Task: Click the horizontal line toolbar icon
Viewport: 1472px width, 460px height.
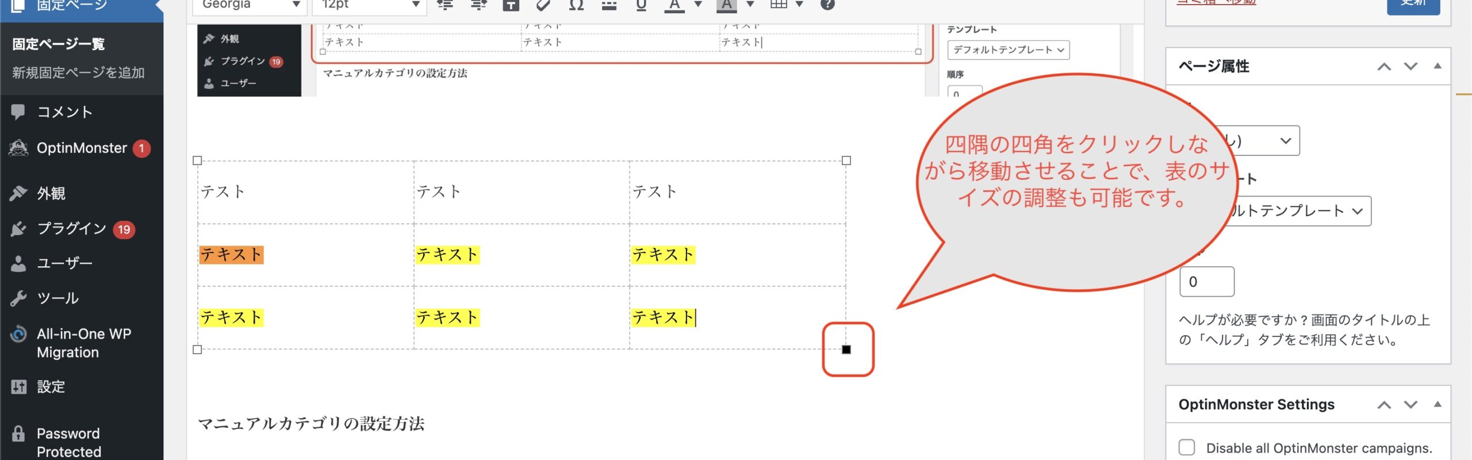Action: point(609,5)
